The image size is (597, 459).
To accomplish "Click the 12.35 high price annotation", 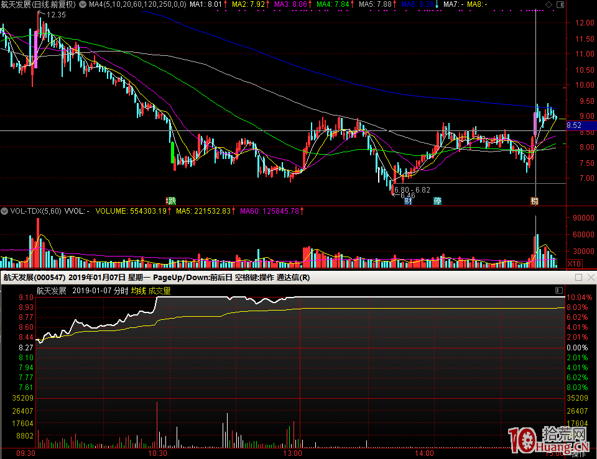I will [x=56, y=14].
